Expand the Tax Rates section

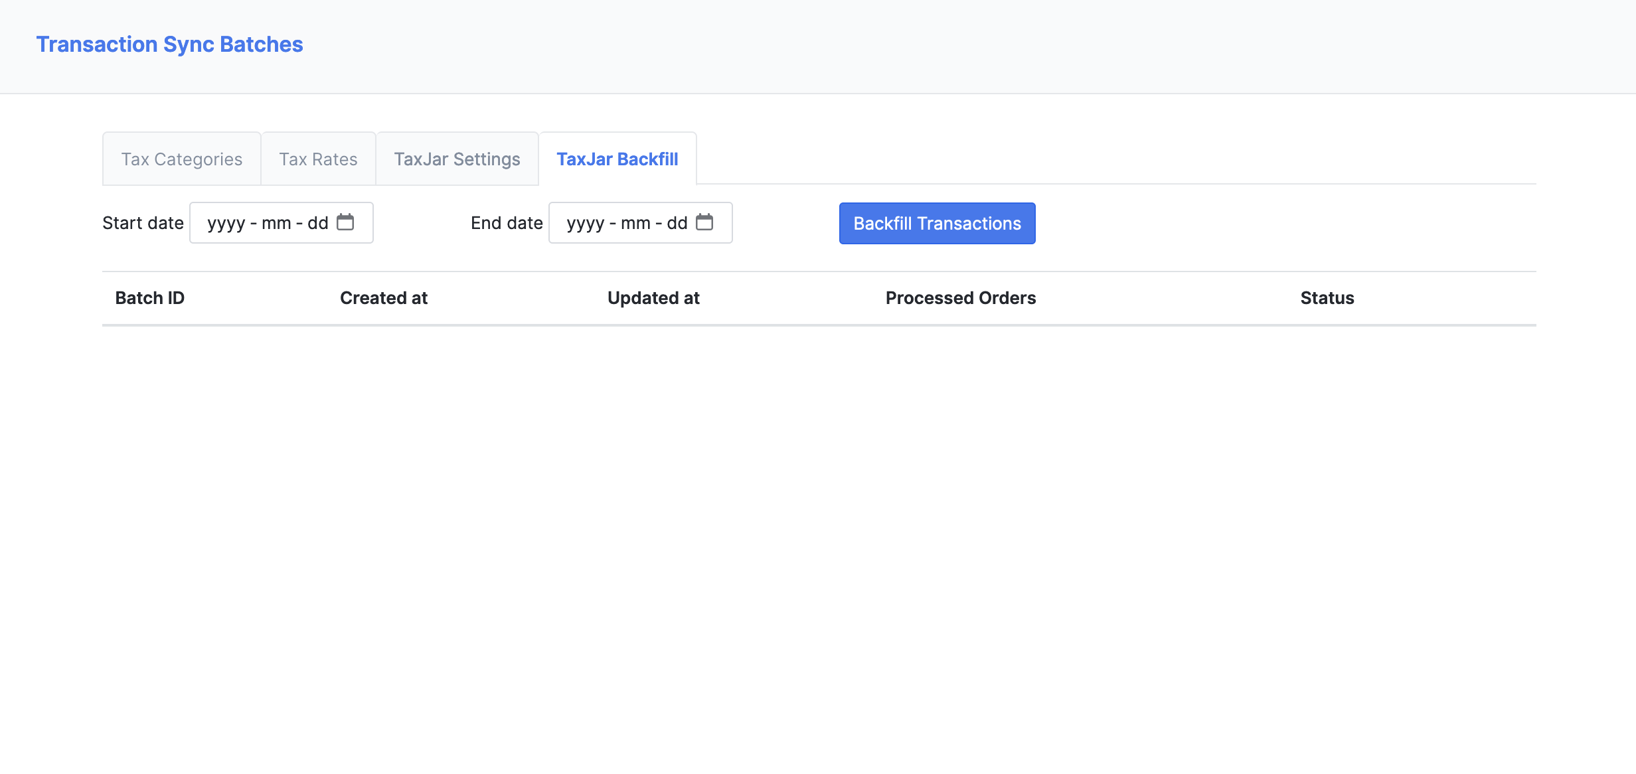318,159
